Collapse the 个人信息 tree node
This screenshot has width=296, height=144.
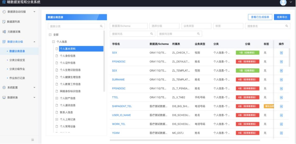point(53,42)
